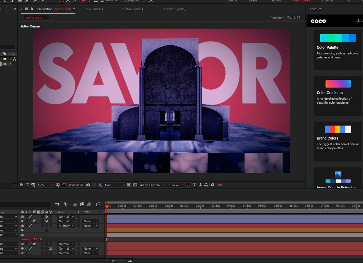363x263 pixels.
Task: Switch to the Footage (none) tab
Action: pyautogui.click(x=132, y=9)
